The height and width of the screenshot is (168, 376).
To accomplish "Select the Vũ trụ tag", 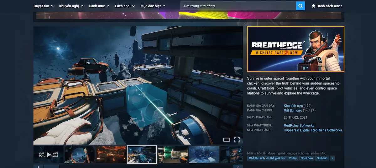I will [x=293, y=158].
